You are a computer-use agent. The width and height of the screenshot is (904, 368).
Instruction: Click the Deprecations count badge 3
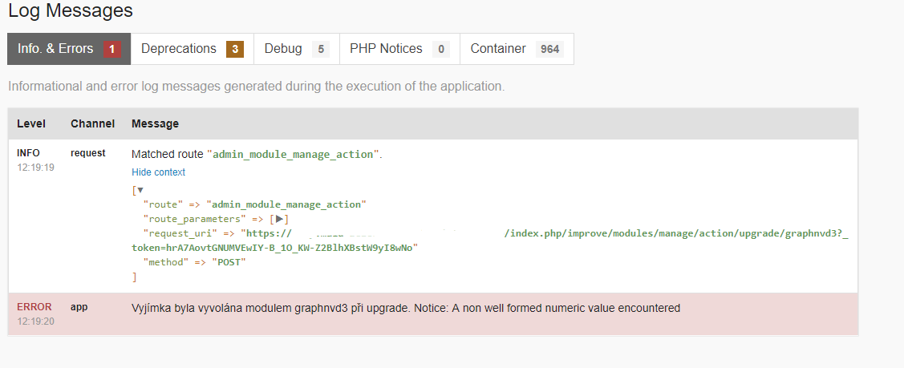235,50
